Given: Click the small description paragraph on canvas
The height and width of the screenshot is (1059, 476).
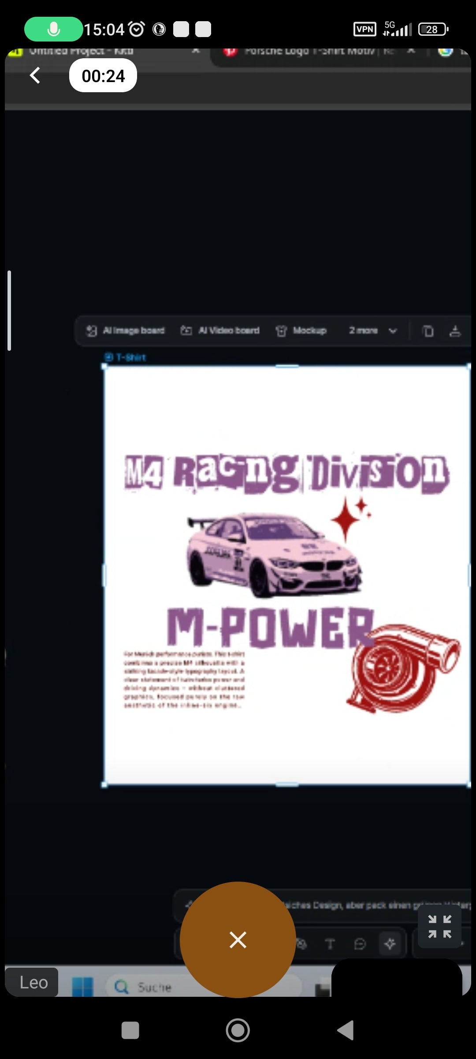Looking at the screenshot, I should click(x=184, y=680).
